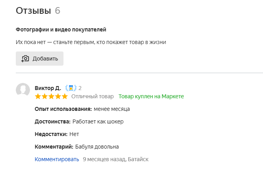The image size is (263, 171).
Task: Click the Опыт использования line of the review
Action: click(x=82, y=109)
